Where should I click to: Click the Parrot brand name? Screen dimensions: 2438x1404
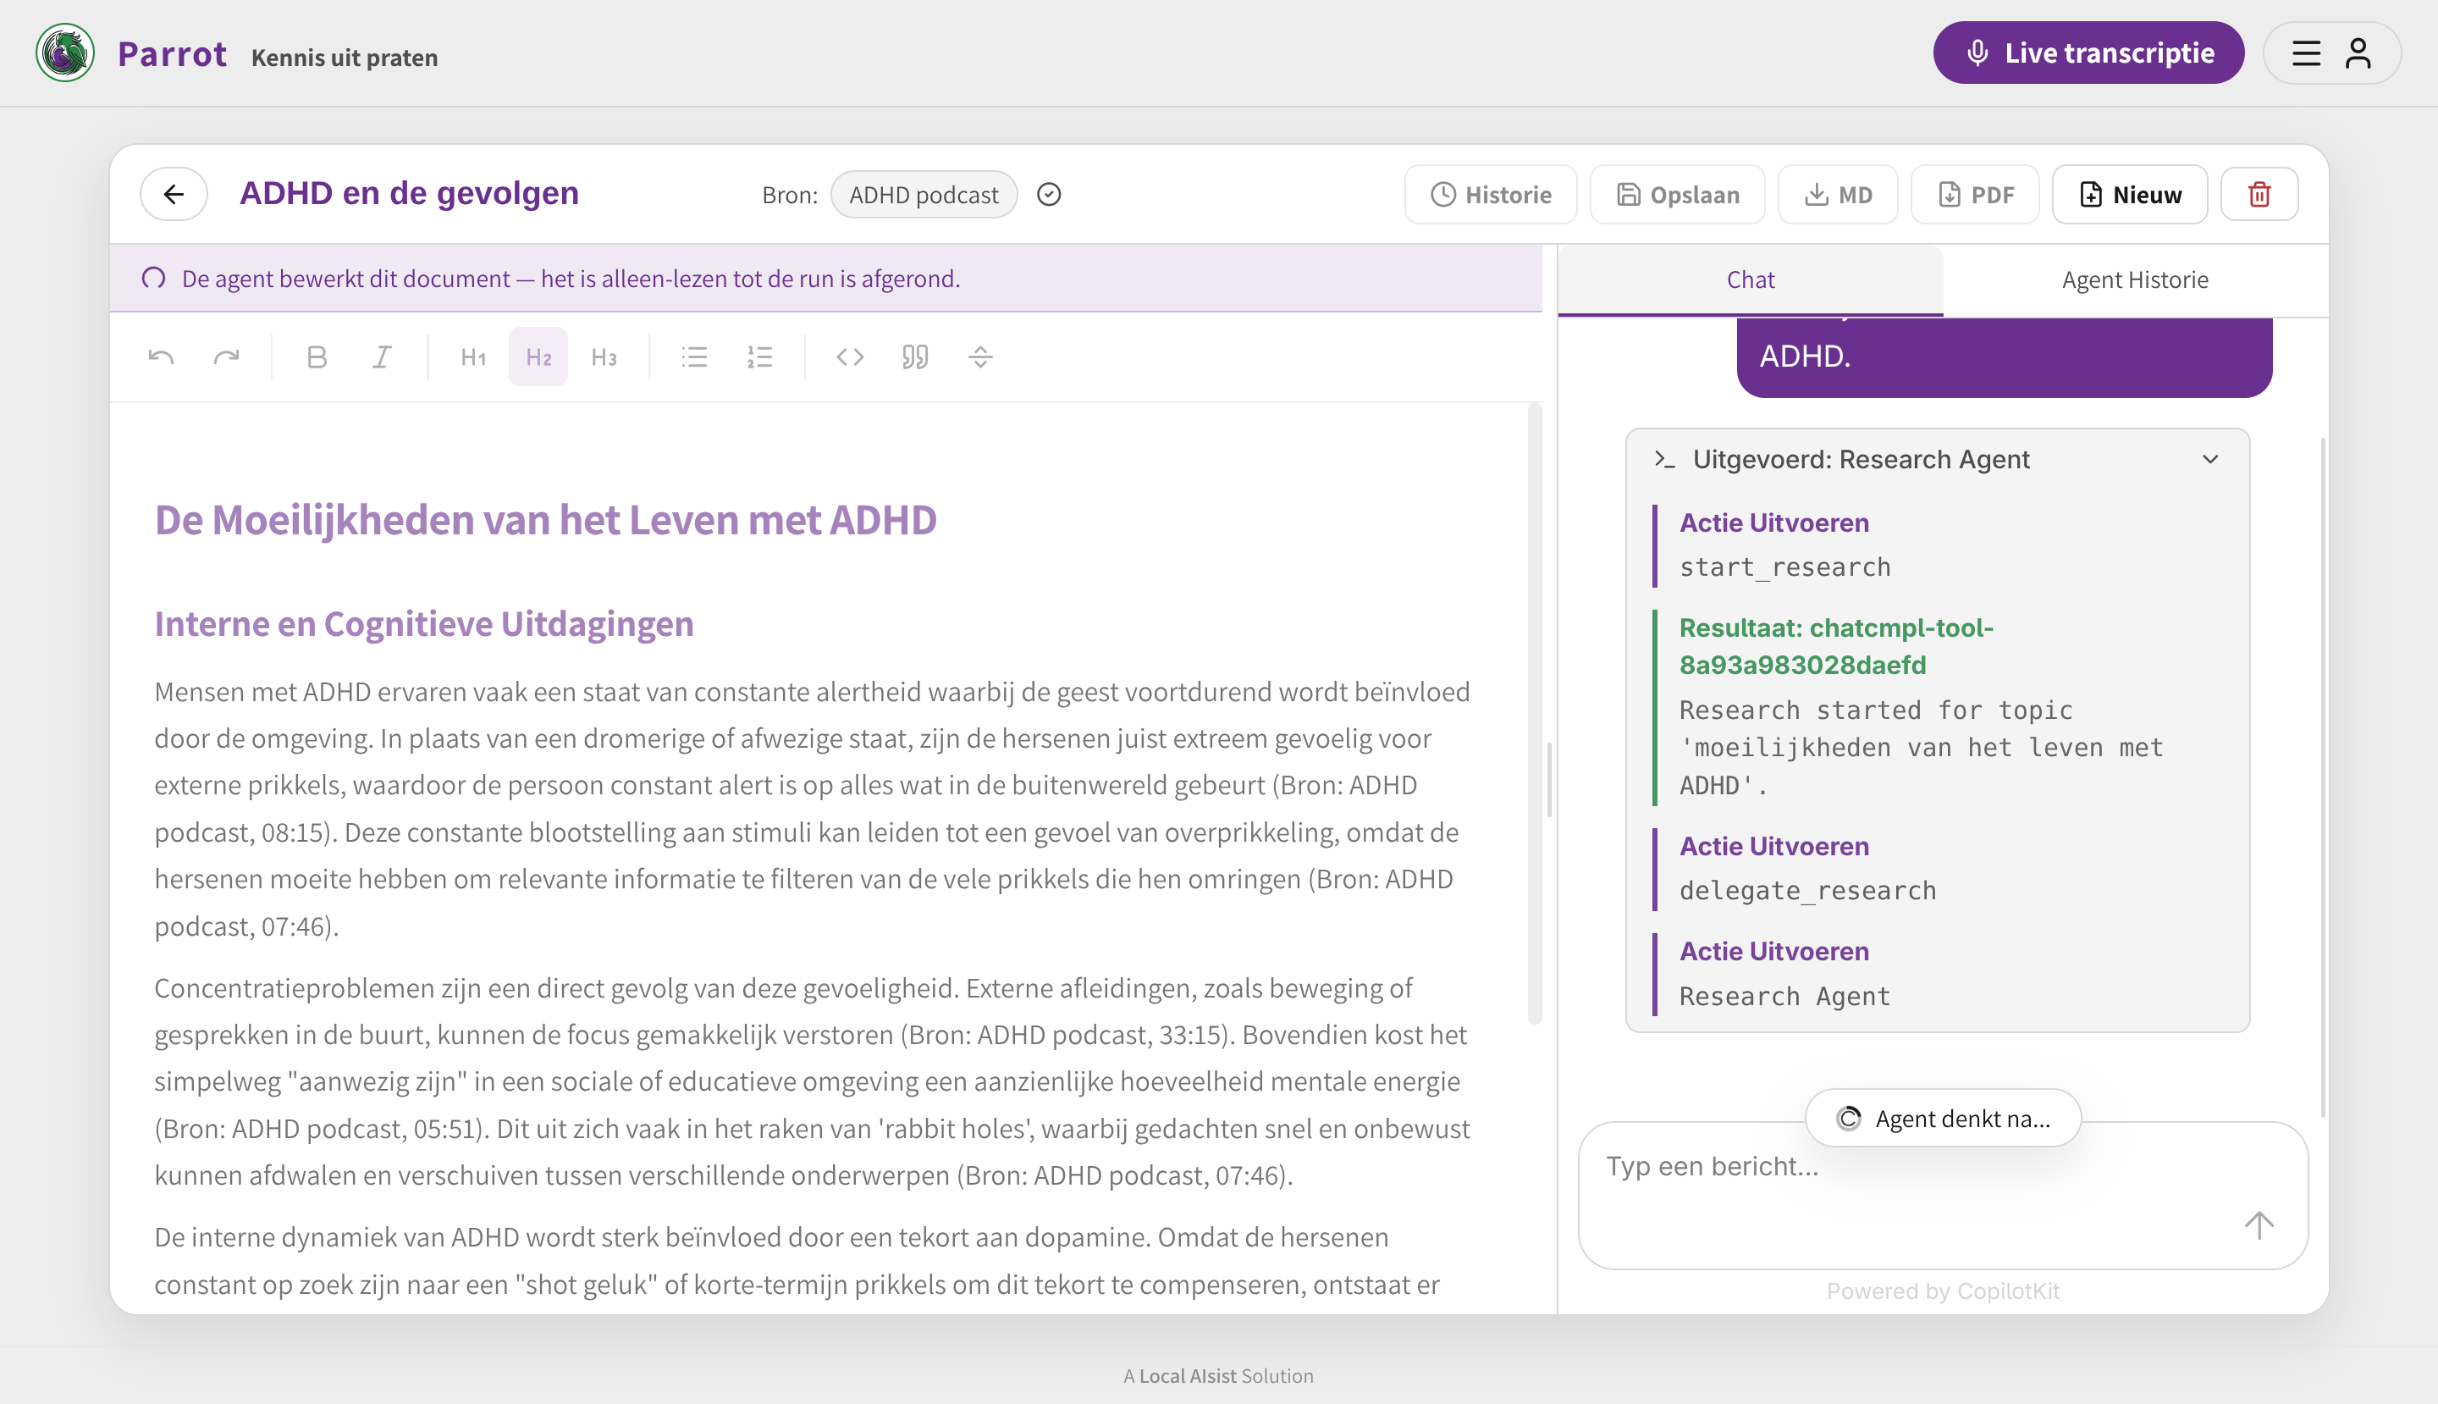coord(173,54)
